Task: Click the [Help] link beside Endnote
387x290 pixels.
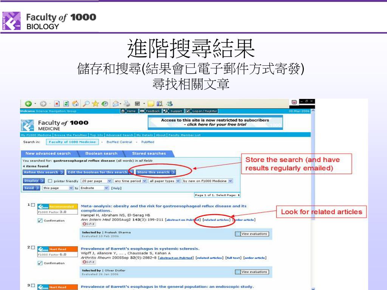Action: (116, 188)
